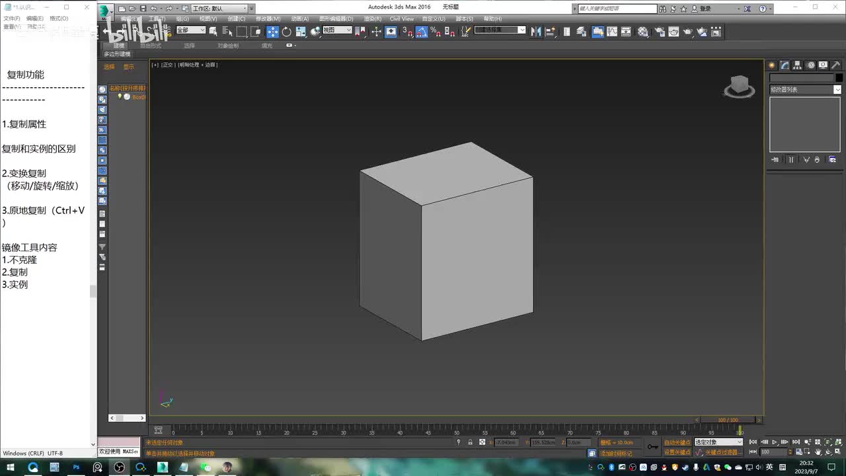Open scene explorer 选择 menu
The width and height of the screenshot is (846, 476).
pos(109,67)
